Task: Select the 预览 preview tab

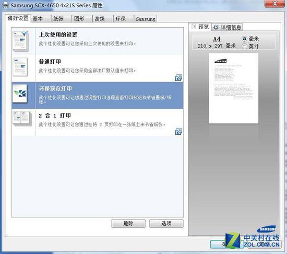Action: click(200, 27)
